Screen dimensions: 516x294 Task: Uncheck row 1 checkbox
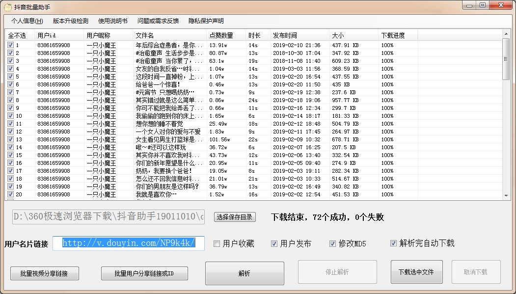(10, 45)
